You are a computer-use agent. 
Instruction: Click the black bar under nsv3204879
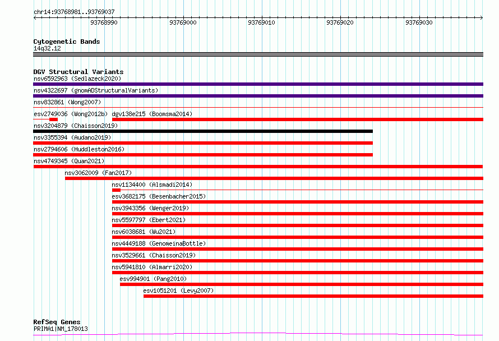pos(203,131)
